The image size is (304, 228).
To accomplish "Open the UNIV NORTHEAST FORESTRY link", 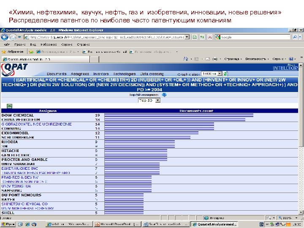I will tap(27, 209).
